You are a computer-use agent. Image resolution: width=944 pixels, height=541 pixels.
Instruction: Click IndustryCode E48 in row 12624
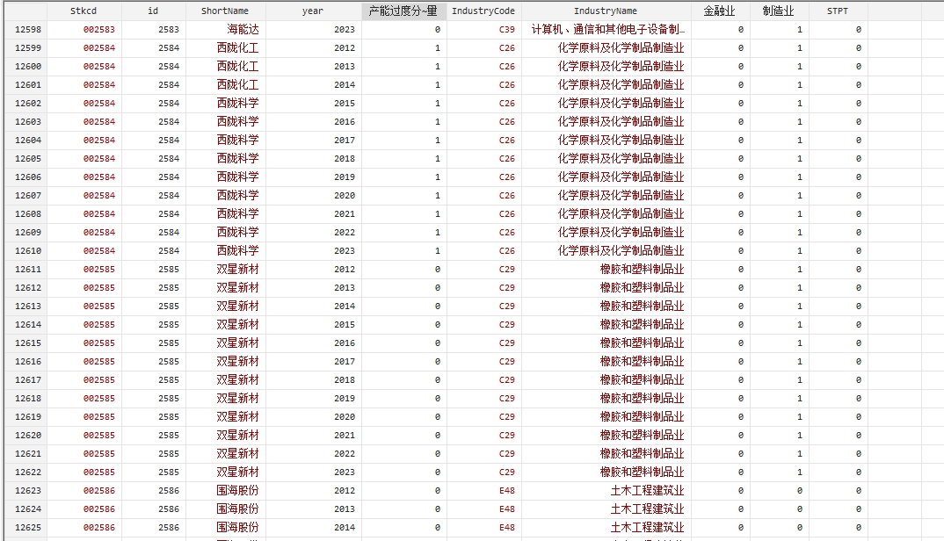(507, 509)
